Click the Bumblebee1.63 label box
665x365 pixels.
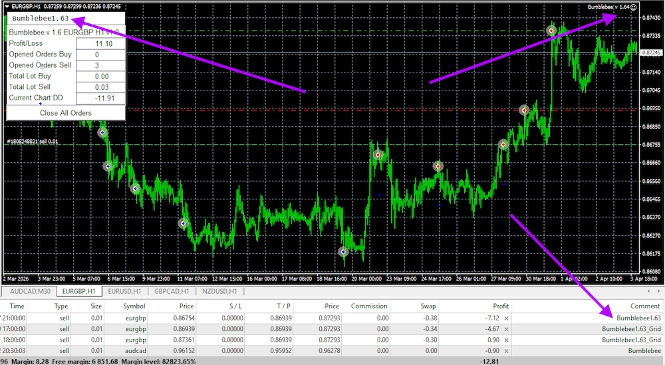coord(66,19)
